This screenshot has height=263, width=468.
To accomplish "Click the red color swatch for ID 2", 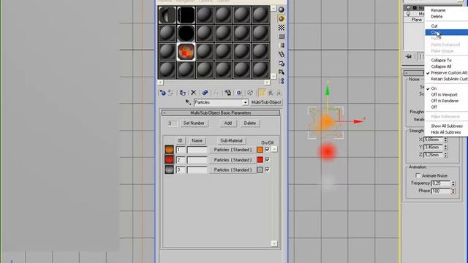I will pyautogui.click(x=260, y=160).
